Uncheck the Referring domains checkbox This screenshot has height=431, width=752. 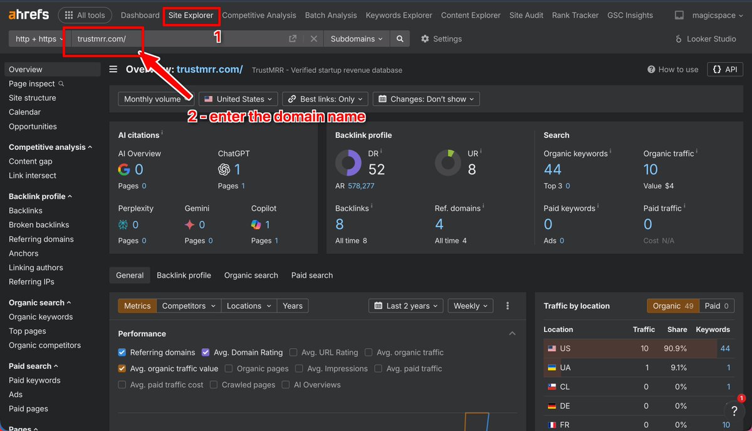click(x=122, y=353)
